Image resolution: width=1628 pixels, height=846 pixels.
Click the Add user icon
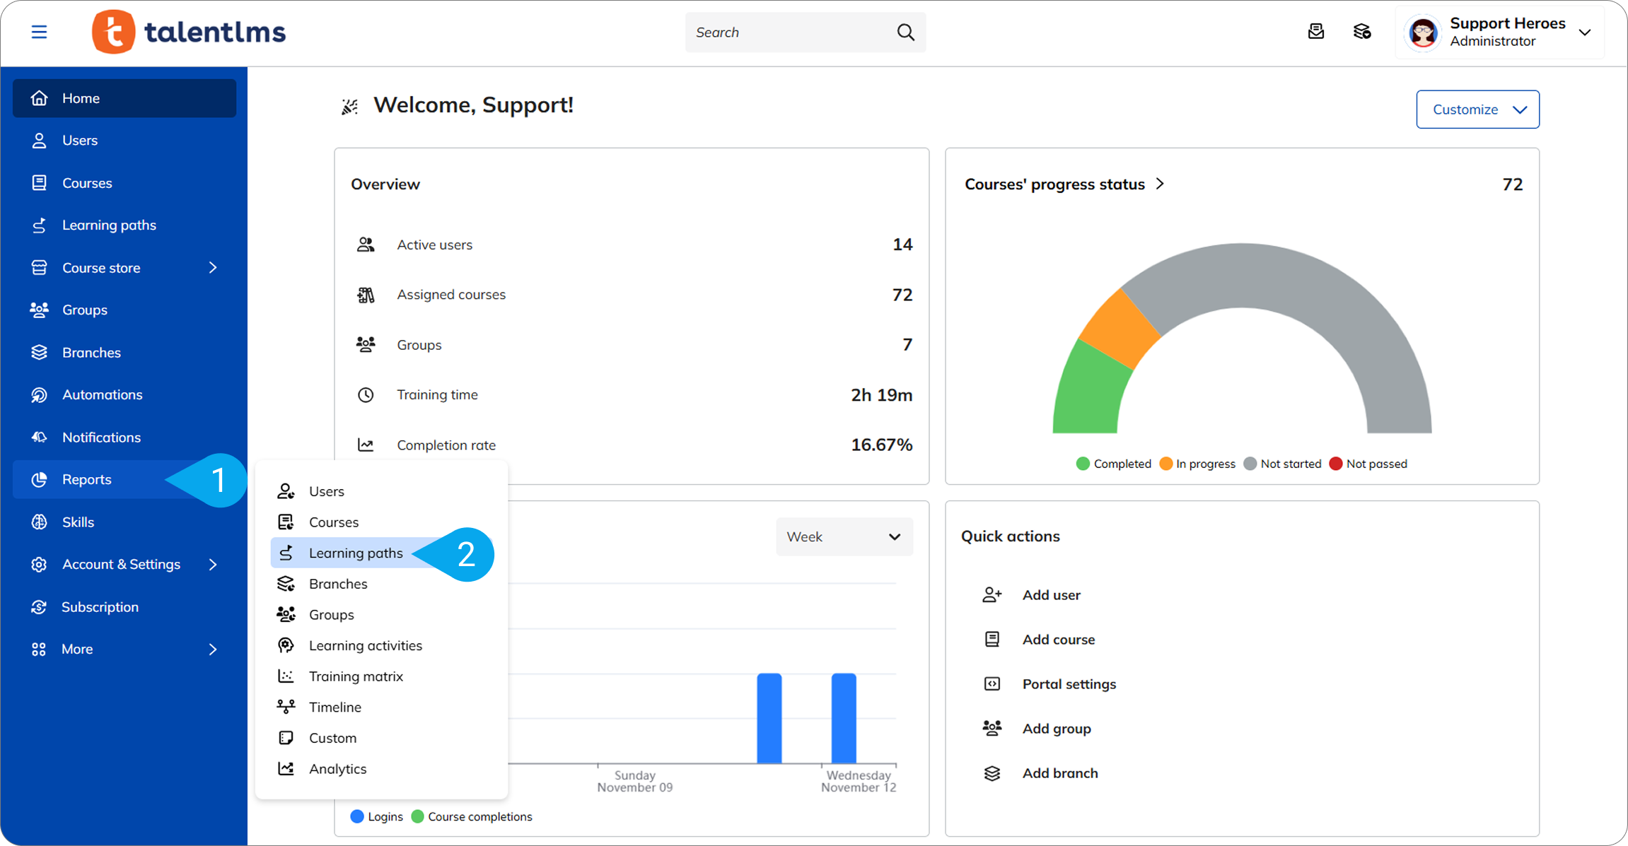(x=992, y=594)
